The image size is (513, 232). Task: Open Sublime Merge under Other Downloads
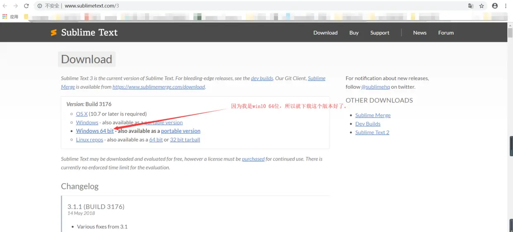pyautogui.click(x=373, y=115)
